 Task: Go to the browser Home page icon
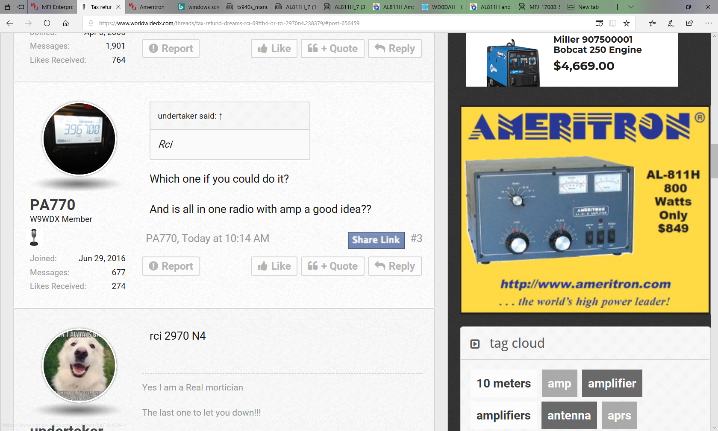66,23
